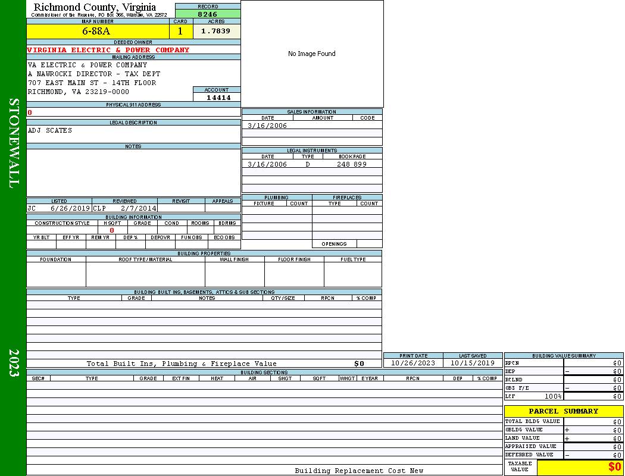Image resolution: width=625 pixels, height=476 pixels.
Task: Click the yellow Parcel Summary header
Action: tap(563, 411)
